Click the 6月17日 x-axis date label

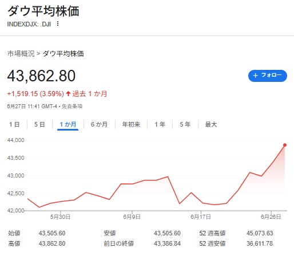tap(201, 217)
